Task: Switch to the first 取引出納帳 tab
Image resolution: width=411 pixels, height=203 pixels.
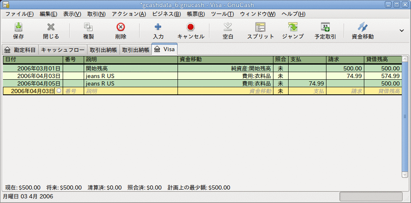Action: tap(103, 49)
